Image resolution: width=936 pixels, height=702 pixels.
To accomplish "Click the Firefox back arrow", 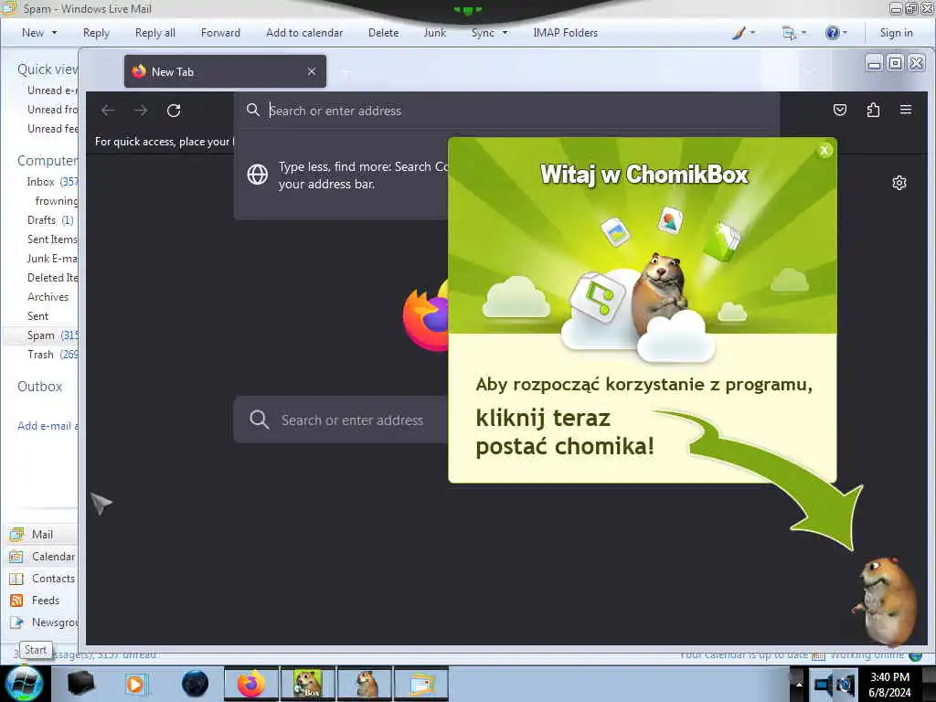I will coord(108,111).
